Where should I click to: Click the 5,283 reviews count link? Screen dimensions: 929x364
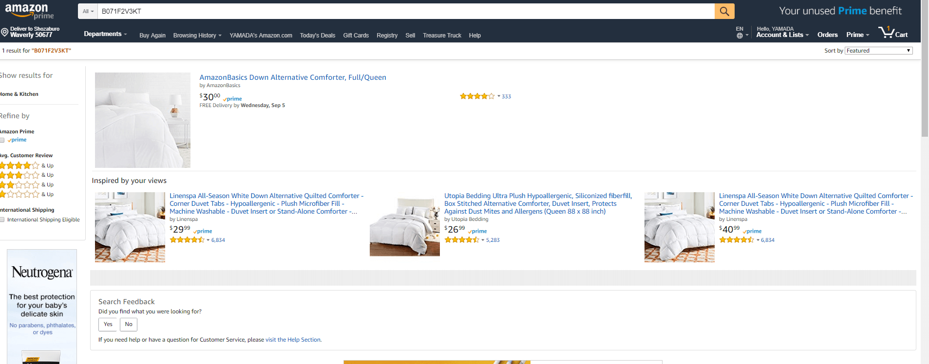pos(493,240)
